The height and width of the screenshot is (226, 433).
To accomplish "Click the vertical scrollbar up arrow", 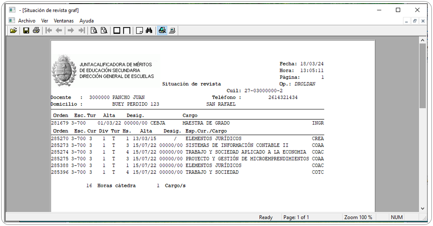I will point(422,40).
